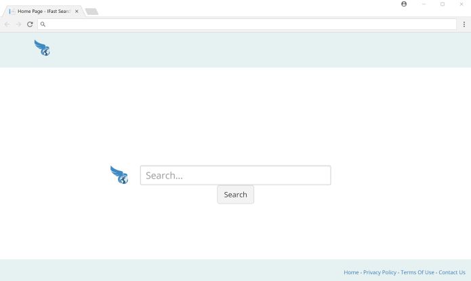Focus the browser address bar
471x281 pixels.
247,24
